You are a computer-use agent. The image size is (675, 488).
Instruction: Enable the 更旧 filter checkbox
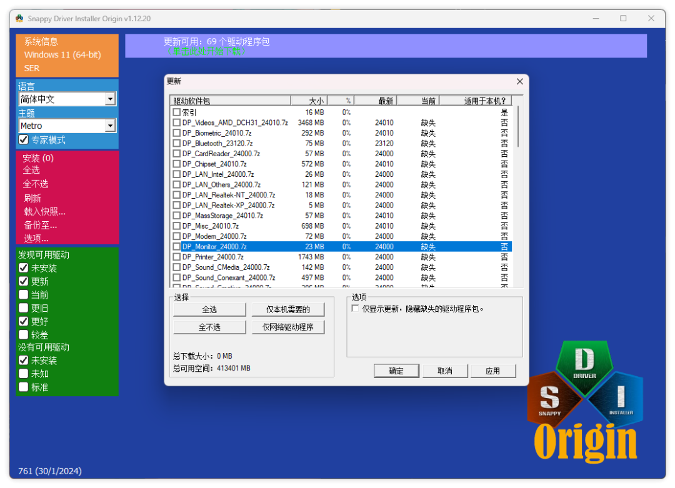point(24,308)
